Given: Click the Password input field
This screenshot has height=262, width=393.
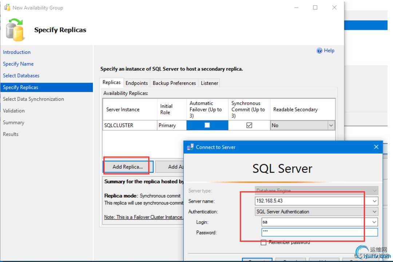Looking at the screenshot, I should 319,233.
